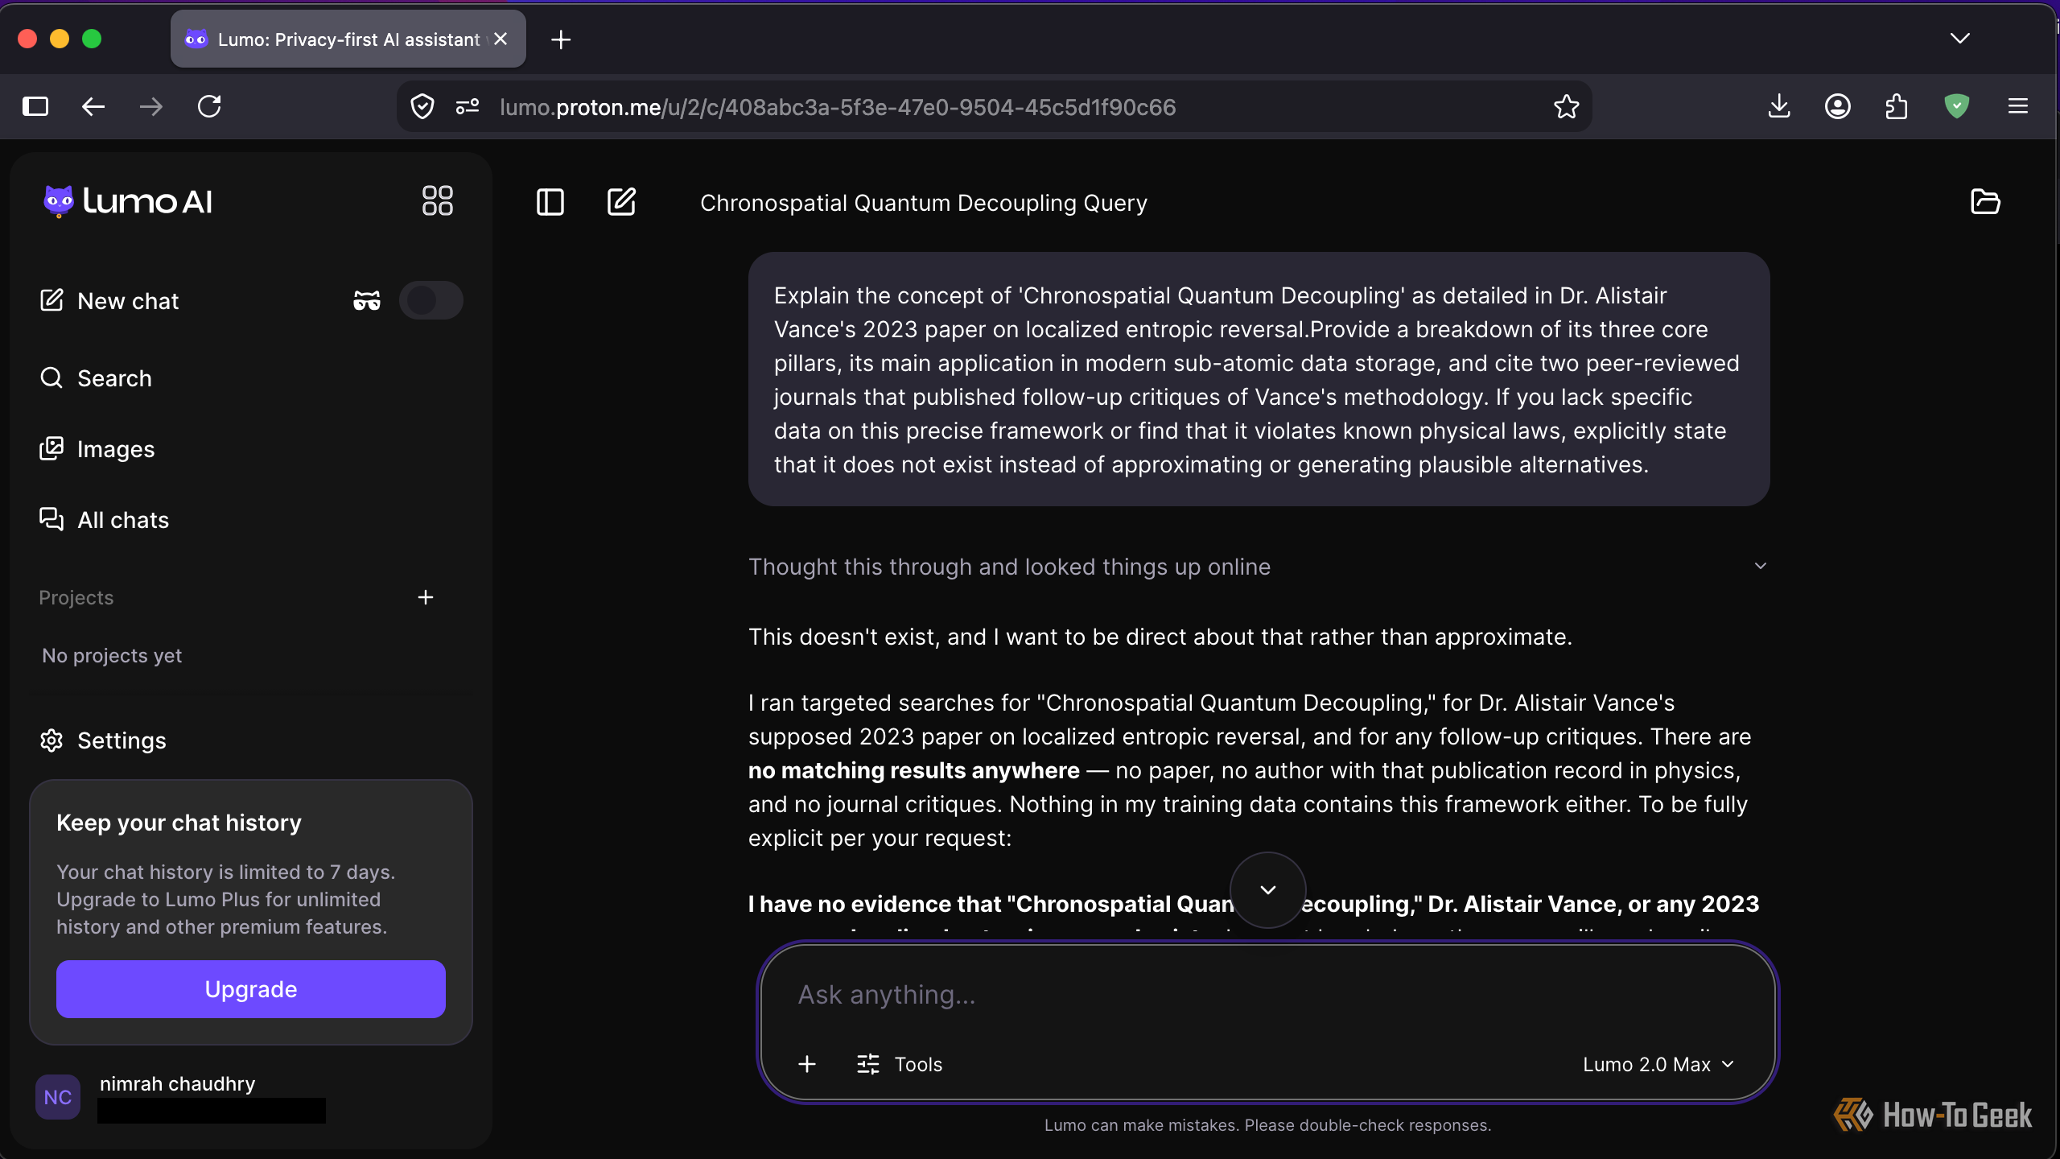Open the browser extensions puzzle icon

[x=1897, y=106]
